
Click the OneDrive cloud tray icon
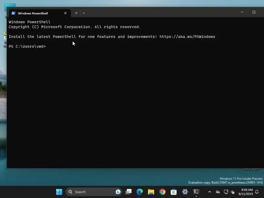[218, 192]
